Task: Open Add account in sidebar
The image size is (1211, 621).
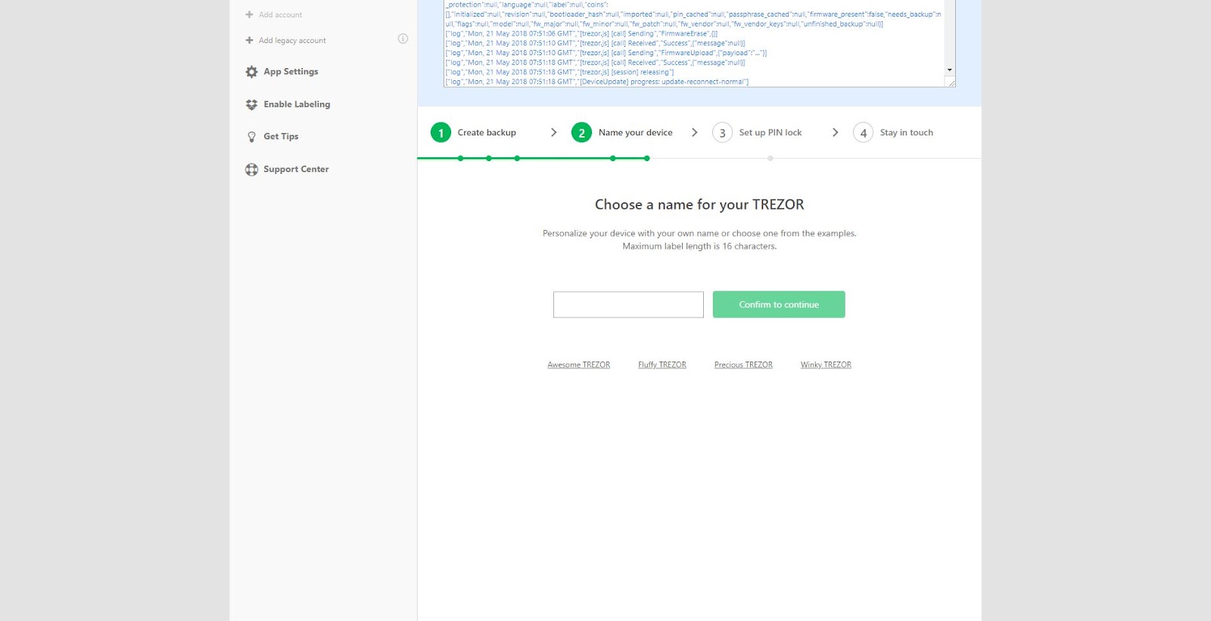Action: 280,14
